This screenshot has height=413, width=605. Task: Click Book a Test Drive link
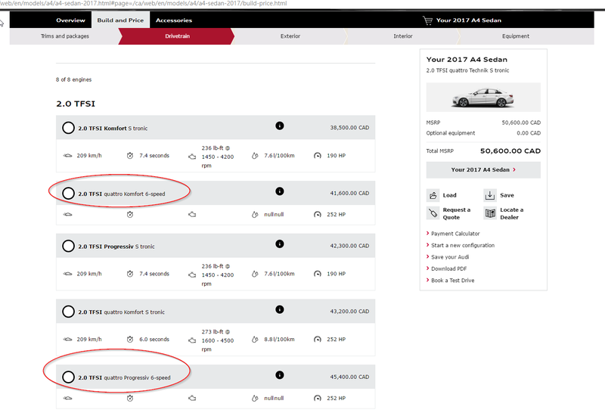[x=452, y=280]
